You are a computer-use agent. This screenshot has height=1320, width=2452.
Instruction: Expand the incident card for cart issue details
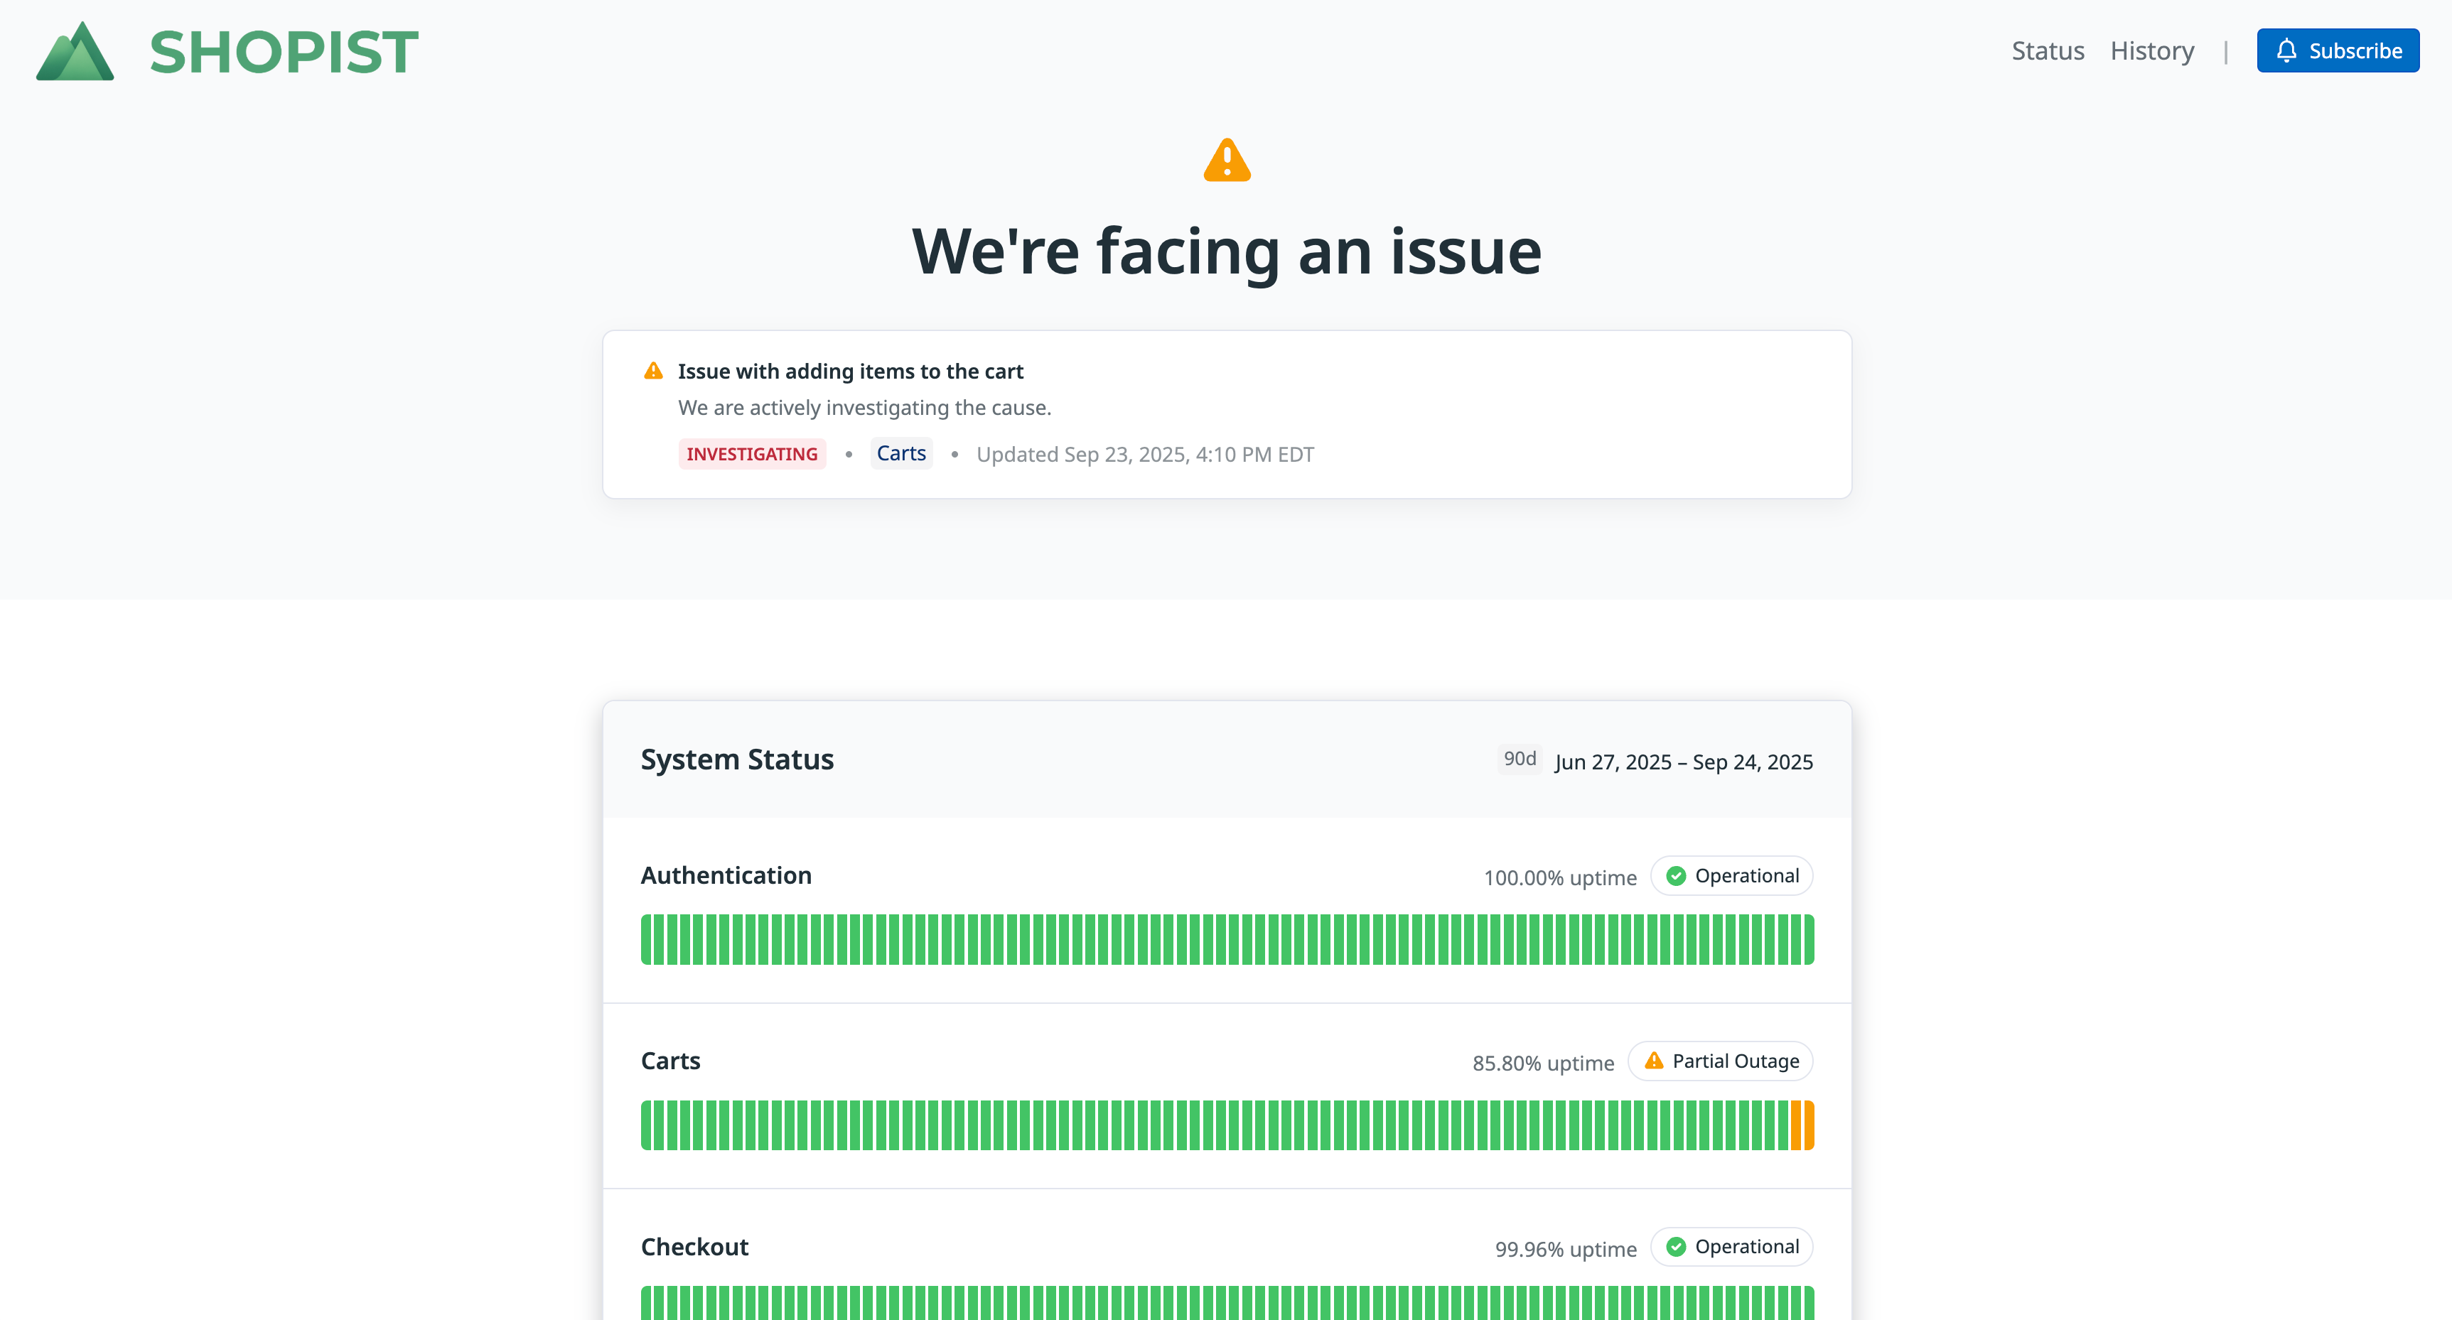(x=1226, y=414)
